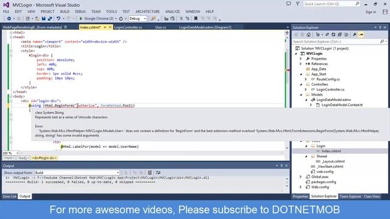Switch to the LoginController.cs tab

point(128,27)
